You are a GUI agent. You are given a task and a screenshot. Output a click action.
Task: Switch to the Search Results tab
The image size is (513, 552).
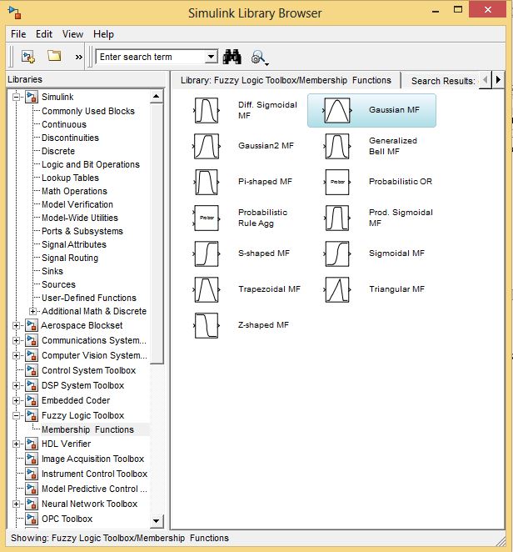tap(443, 81)
